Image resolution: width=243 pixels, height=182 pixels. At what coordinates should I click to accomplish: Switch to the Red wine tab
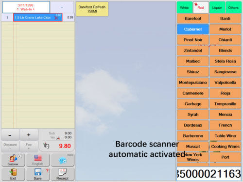pyautogui.click(x=201, y=7)
